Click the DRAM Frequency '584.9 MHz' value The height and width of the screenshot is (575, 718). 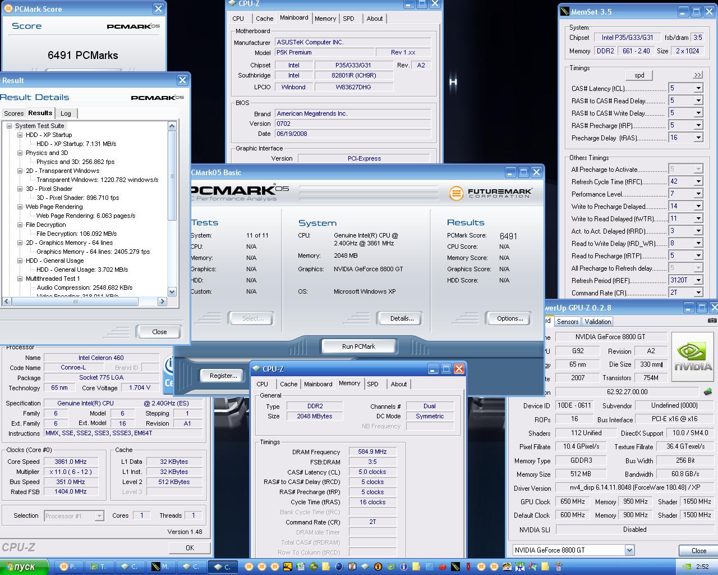pos(372,451)
